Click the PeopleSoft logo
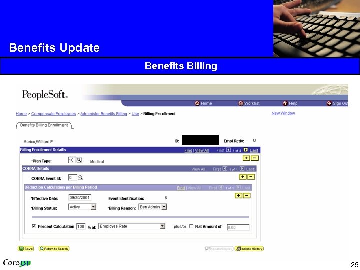The width and height of the screenshot is (360, 270). click(45, 95)
